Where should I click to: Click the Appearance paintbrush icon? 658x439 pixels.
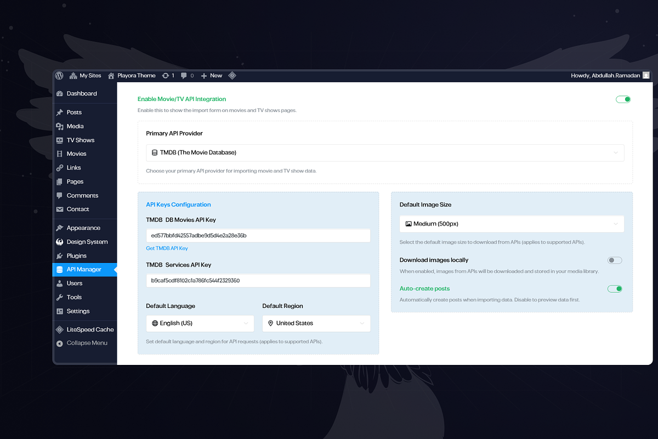[60, 228]
